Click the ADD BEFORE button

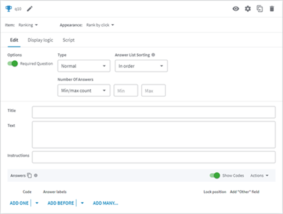coord(61,203)
